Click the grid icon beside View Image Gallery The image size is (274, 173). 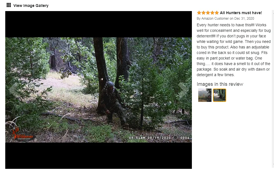pos(9,5)
